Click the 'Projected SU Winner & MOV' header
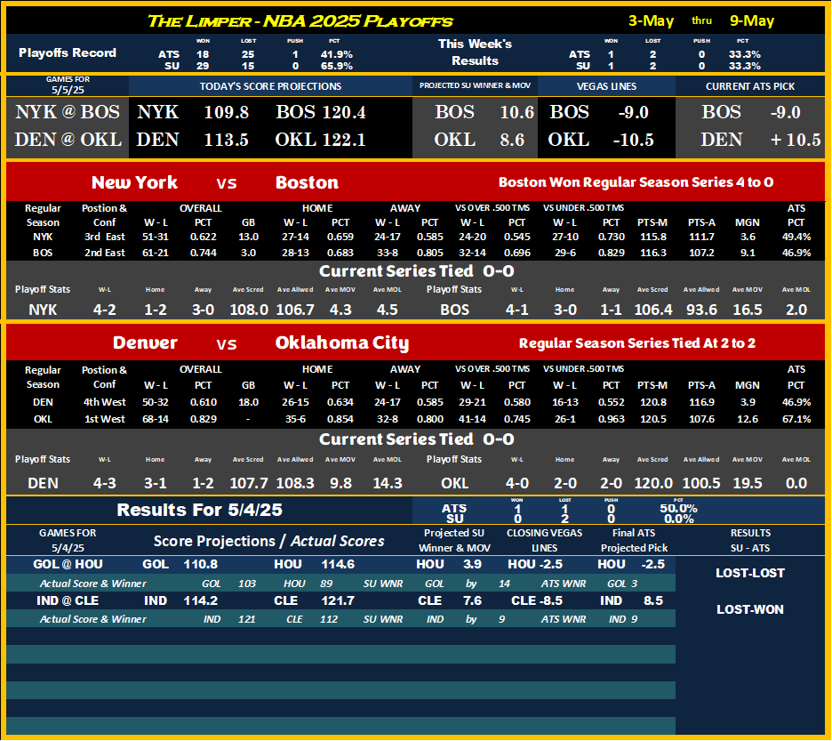This screenshot has width=832, height=741. click(475, 85)
